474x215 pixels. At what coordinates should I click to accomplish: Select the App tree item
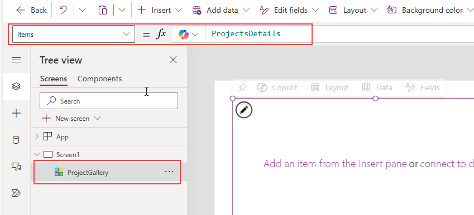[x=63, y=137]
